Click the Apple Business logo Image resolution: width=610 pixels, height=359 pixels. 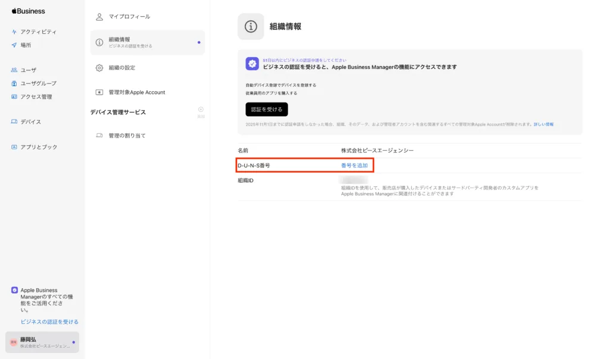coord(28,11)
